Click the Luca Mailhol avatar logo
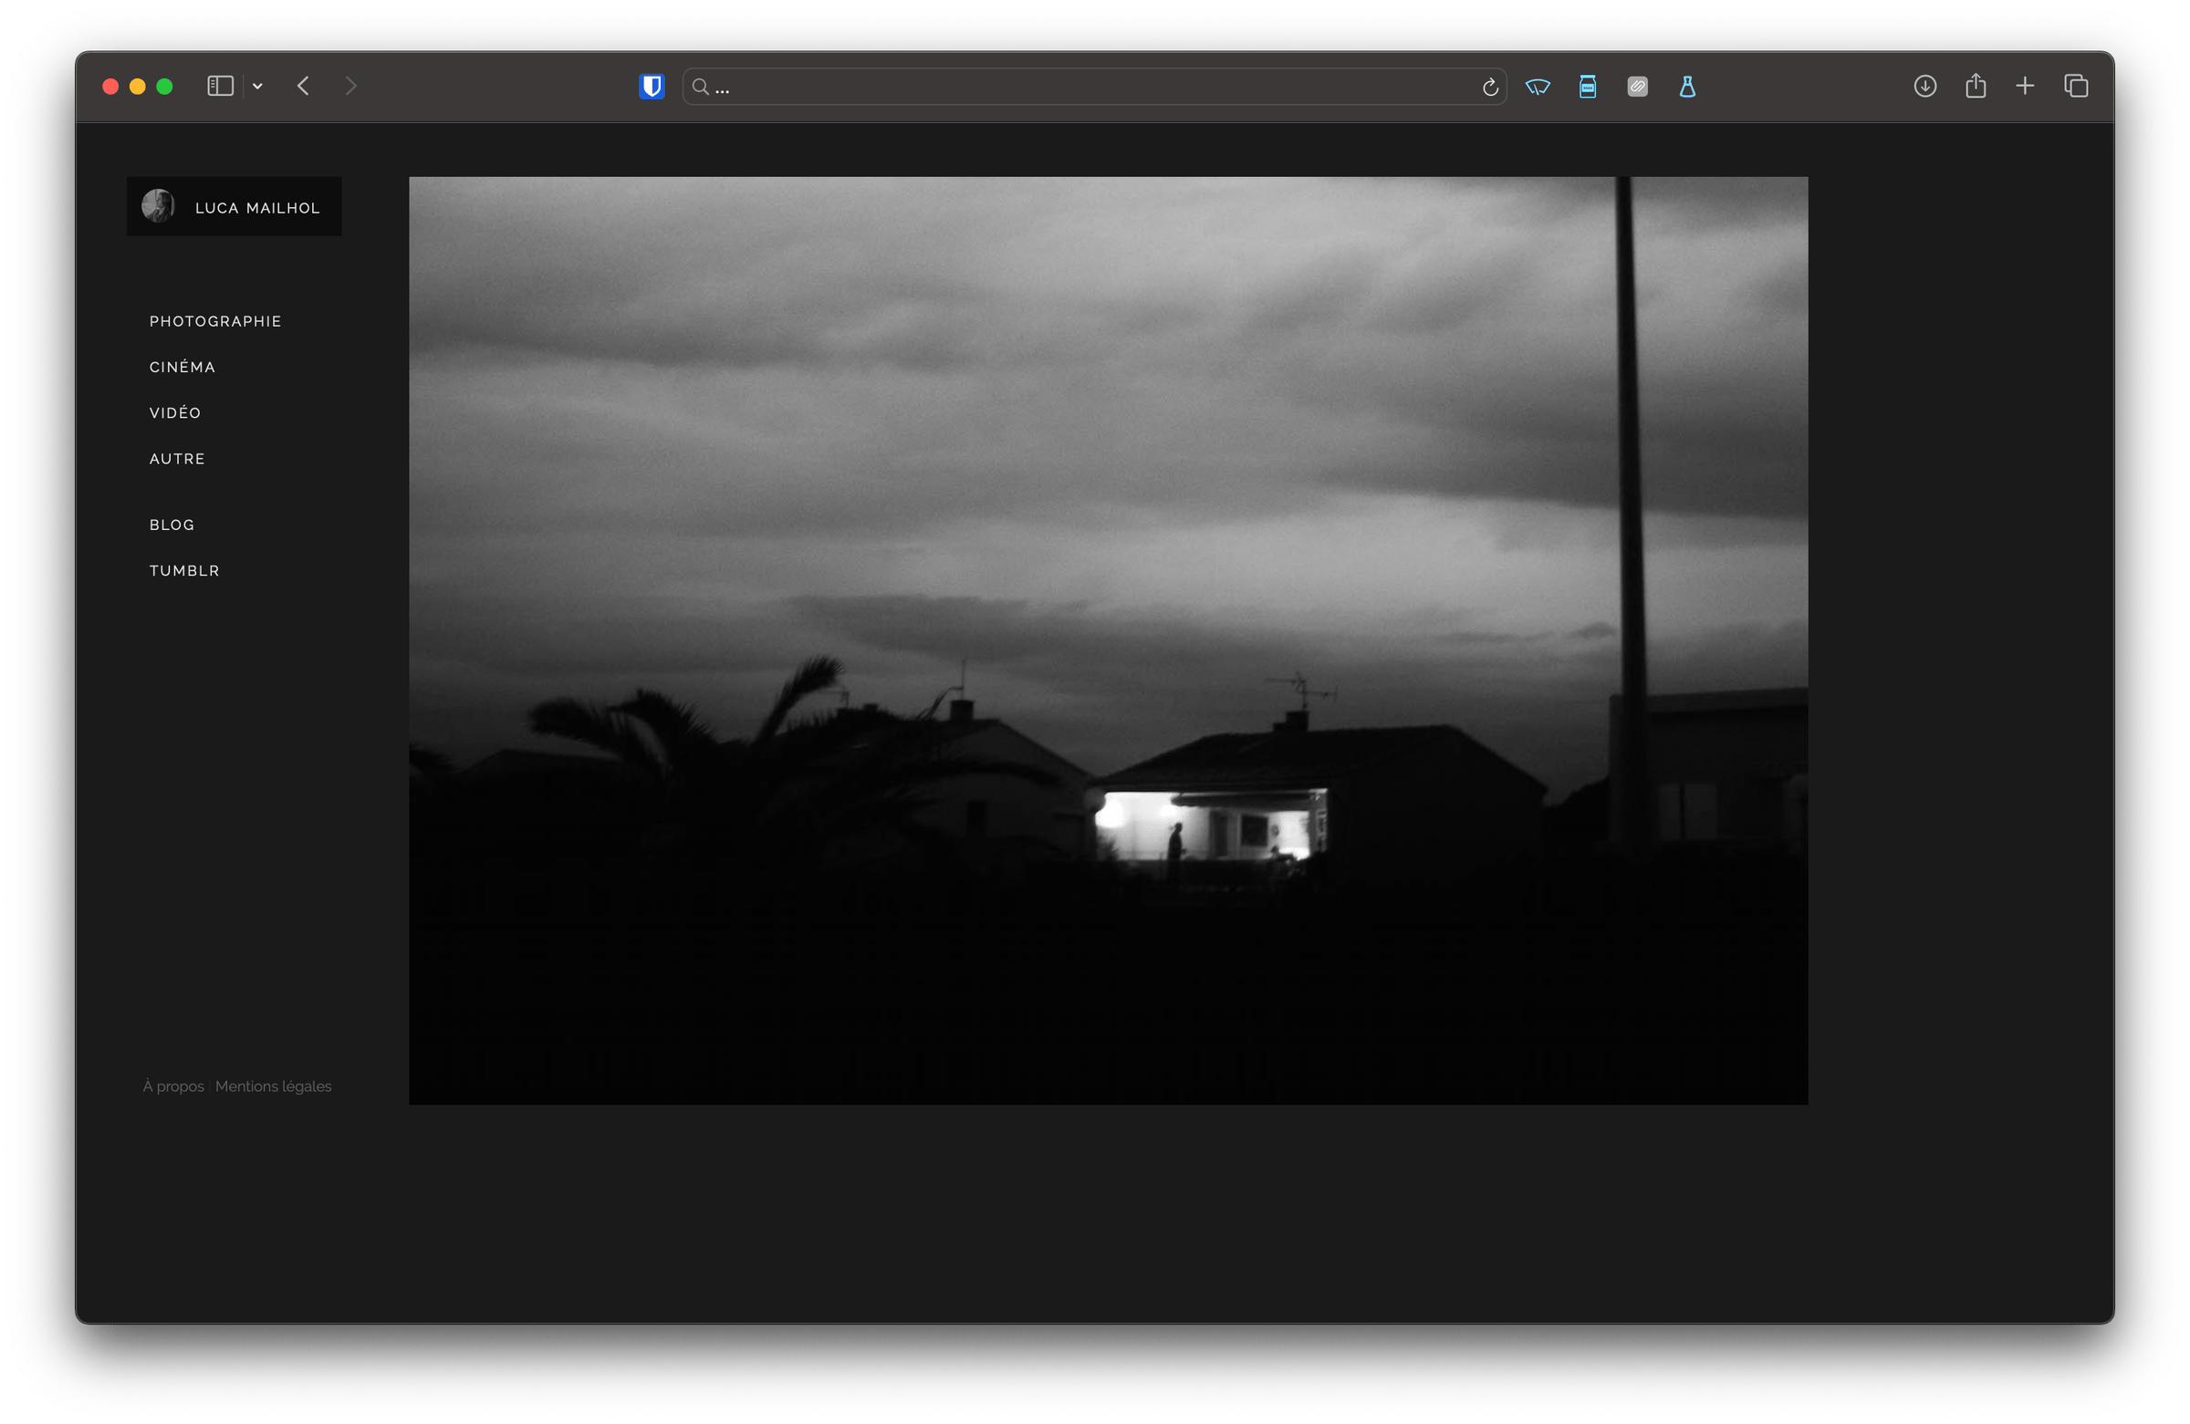The height and width of the screenshot is (1424, 2190). 158,206
